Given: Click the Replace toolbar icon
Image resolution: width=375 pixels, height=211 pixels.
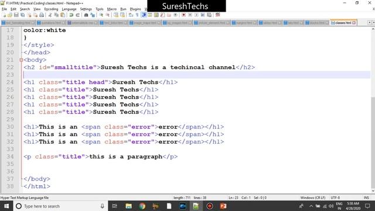Looking at the screenshot, I should click(x=93, y=15).
